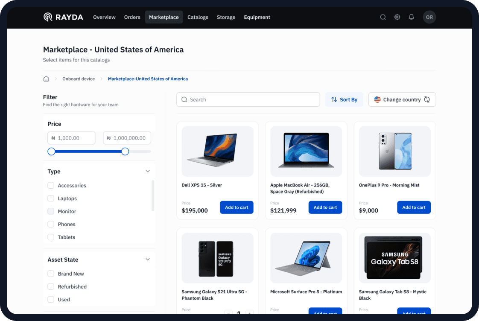Open the OR user avatar menu

point(429,17)
